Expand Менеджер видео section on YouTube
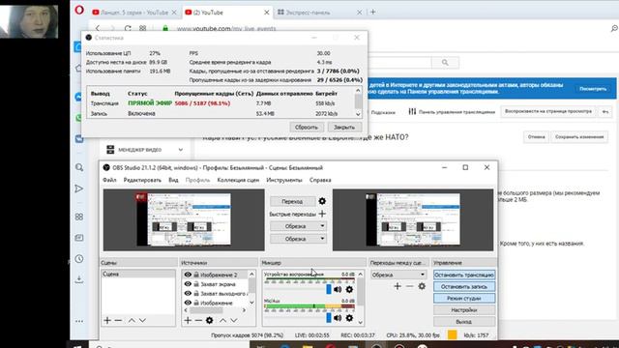 point(181,150)
